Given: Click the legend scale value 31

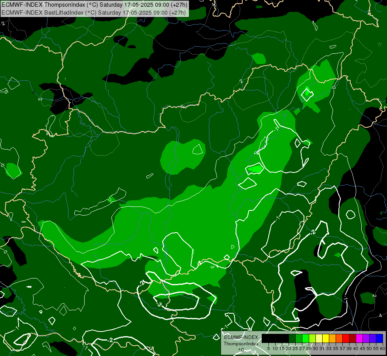Looking at the screenshot, I should [322, 348].
